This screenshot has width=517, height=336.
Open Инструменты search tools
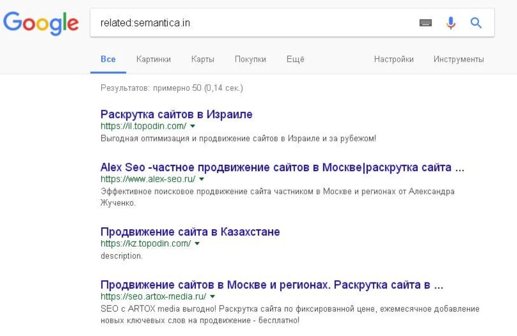tap(458, 59)
